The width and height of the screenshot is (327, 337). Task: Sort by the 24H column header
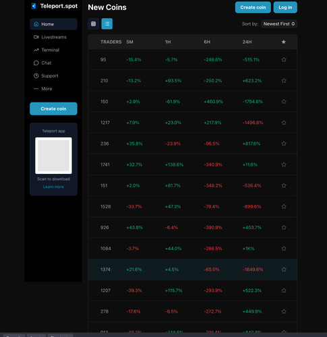[x=247, y=42]
